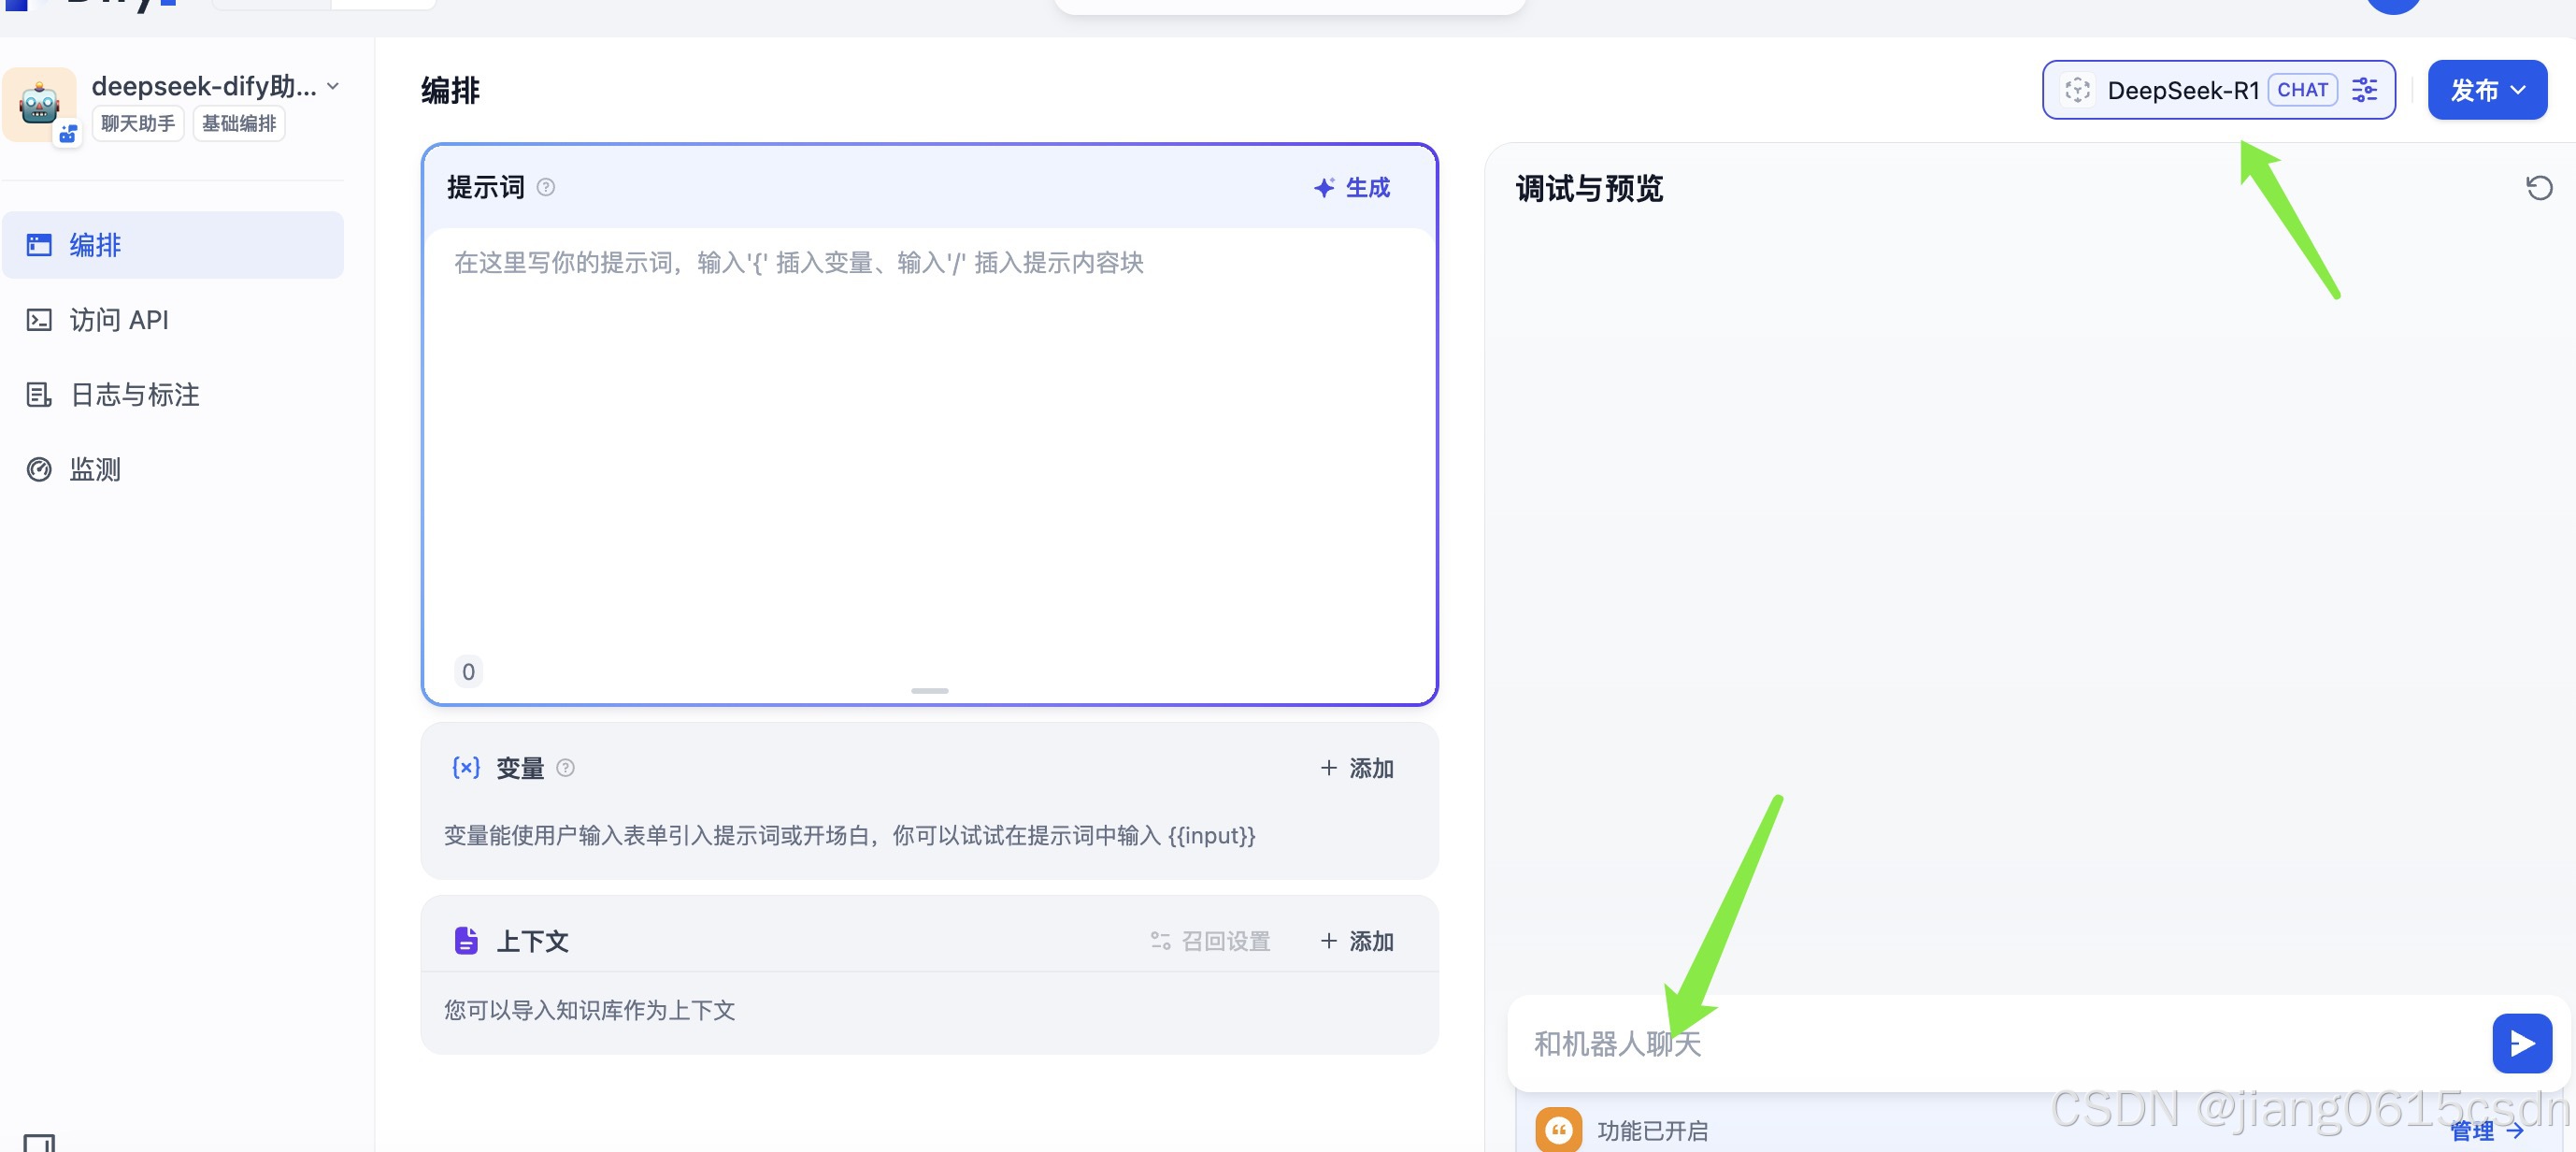Open the 发布 publish dropdown
This screenshot has width=2576, height=1152.
pos(2486,90)
